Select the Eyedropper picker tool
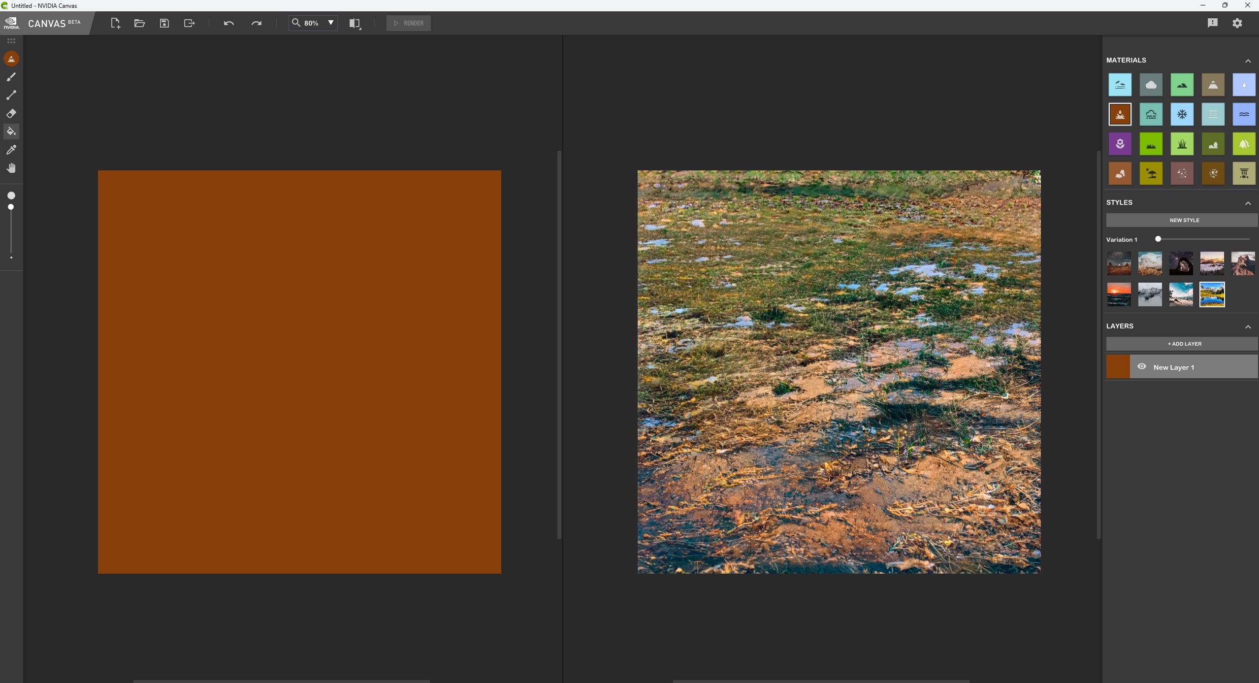The width and height of the screenshot is (1259, 683). 11,150
